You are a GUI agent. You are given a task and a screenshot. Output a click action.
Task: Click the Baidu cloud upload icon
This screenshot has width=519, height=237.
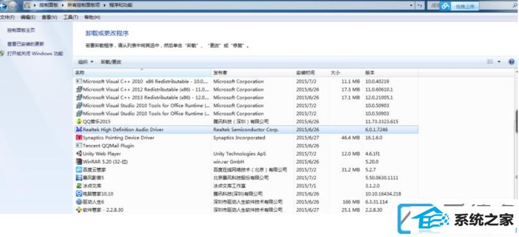[x=446, y=6]
